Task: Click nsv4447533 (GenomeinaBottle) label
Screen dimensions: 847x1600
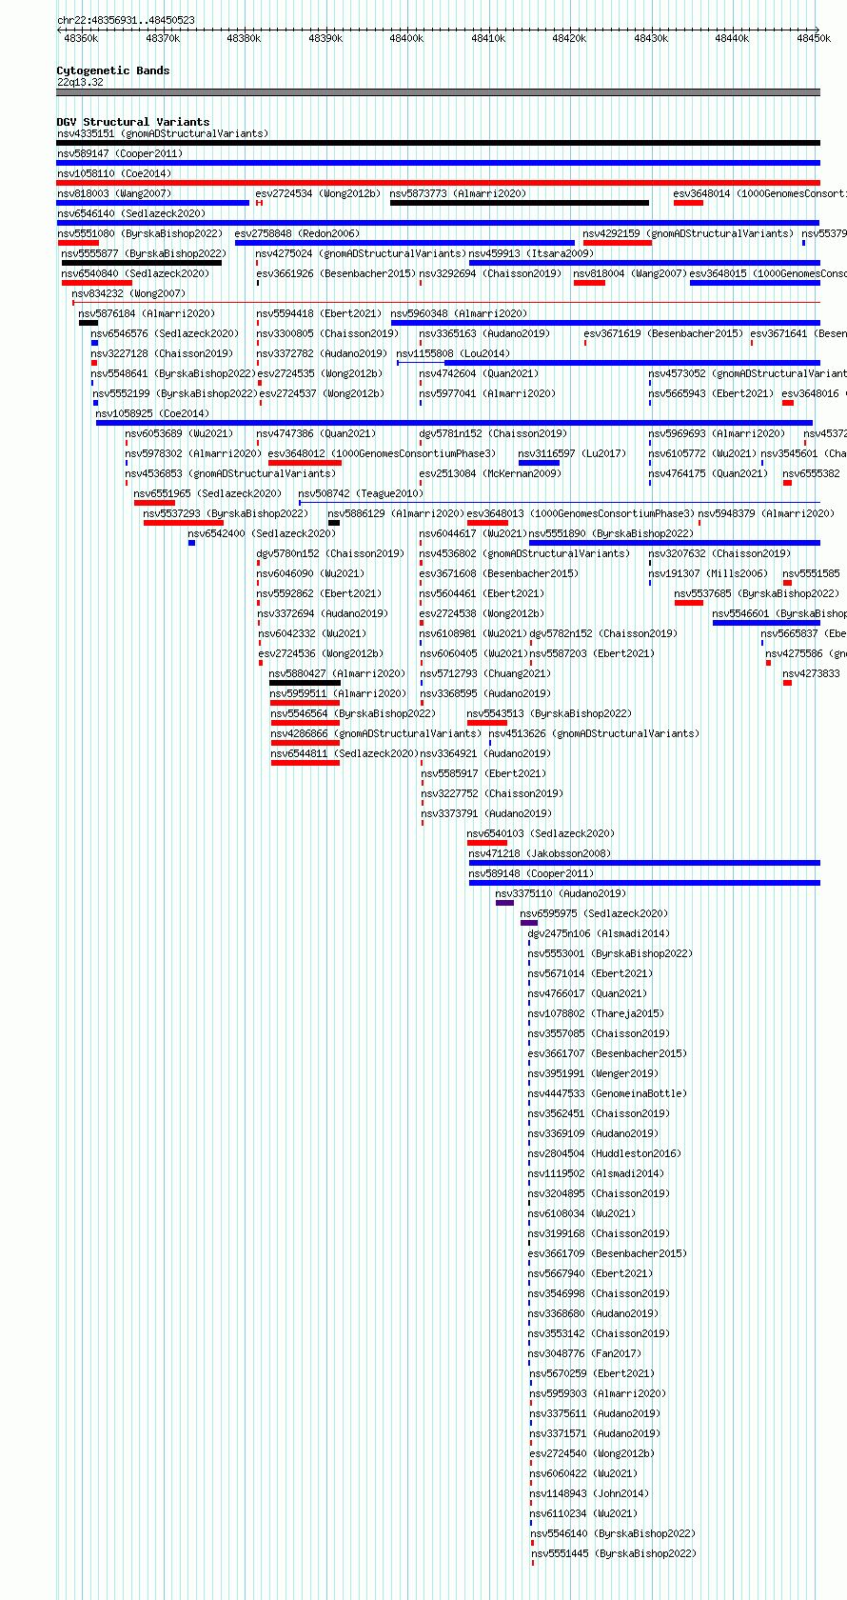Action: [x=607, y=1093]
